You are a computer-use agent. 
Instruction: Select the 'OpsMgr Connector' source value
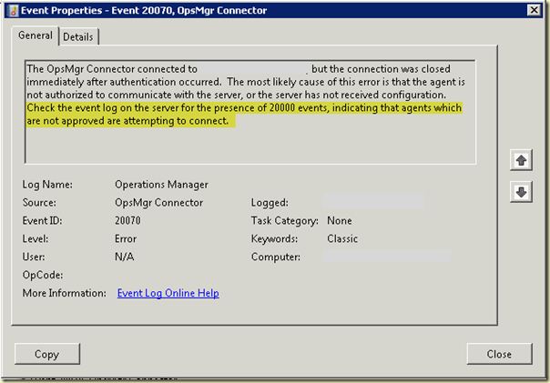[x=159, y=203]
